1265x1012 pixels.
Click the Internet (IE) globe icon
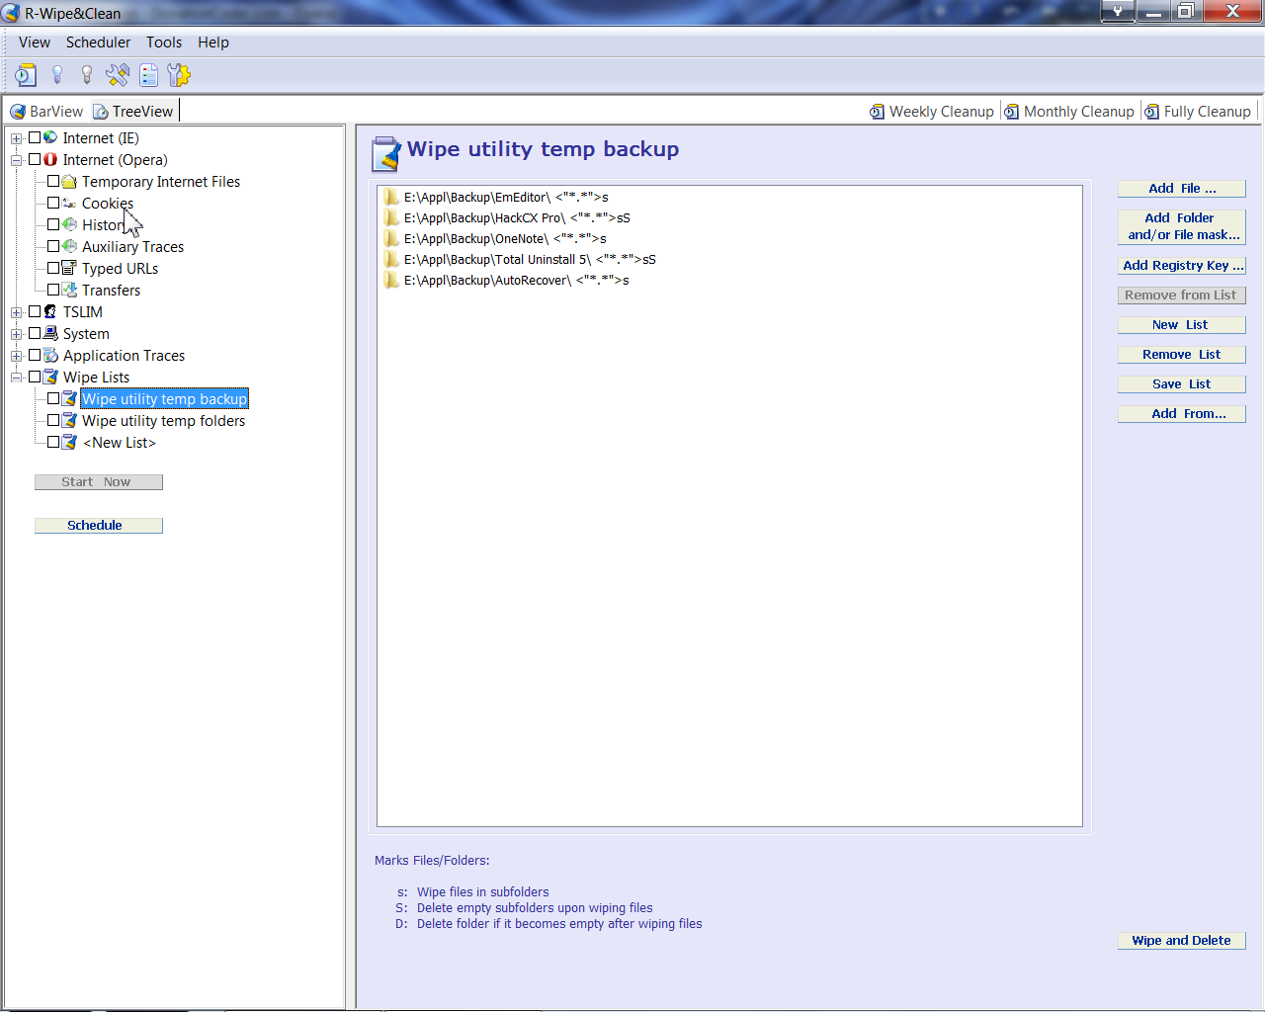(x=50, y=137)
